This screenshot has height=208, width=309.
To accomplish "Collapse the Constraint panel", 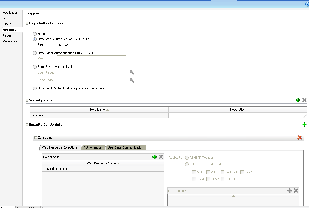I will point(36,138).
